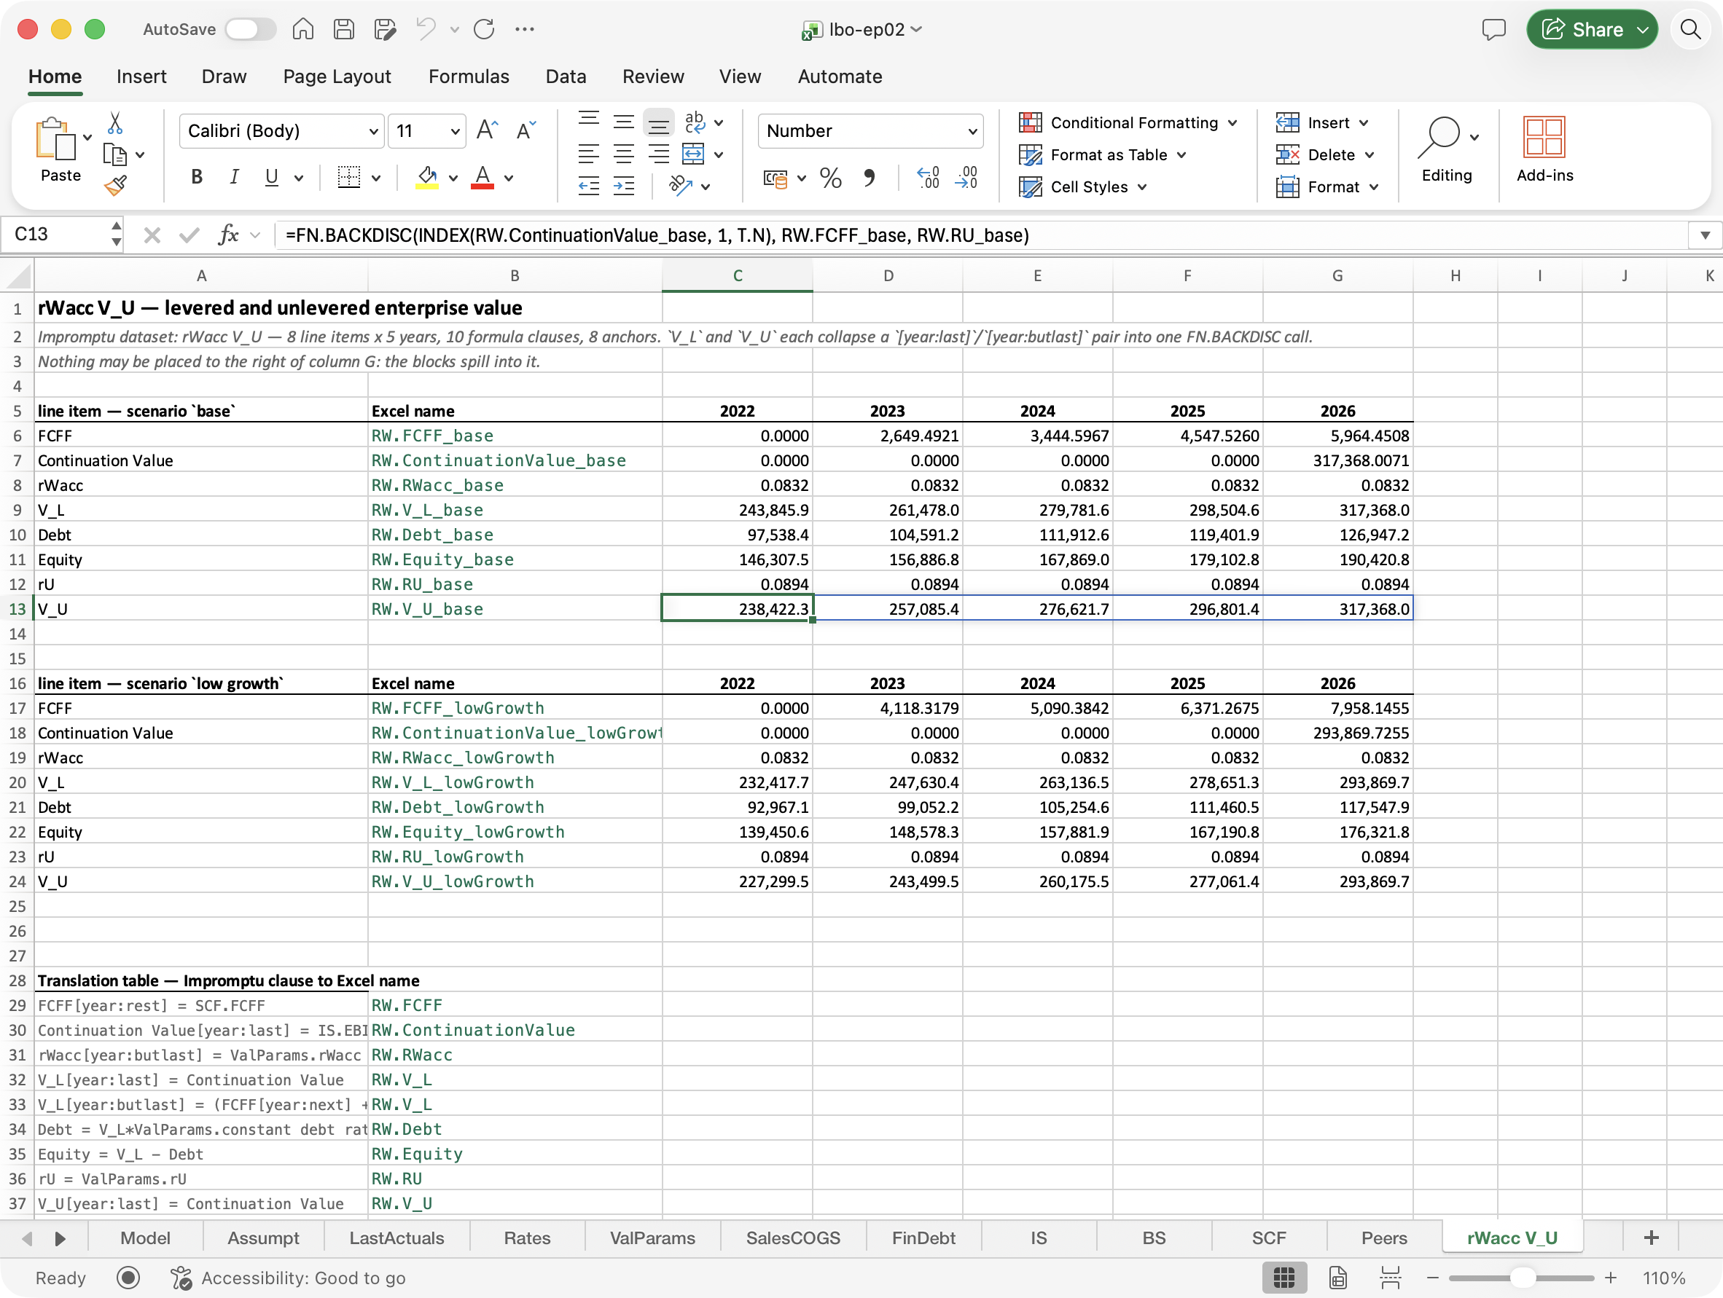1723x1298 pixels.
Task: Switch to the FinDebt sheet
Action: pos(923,1238)
